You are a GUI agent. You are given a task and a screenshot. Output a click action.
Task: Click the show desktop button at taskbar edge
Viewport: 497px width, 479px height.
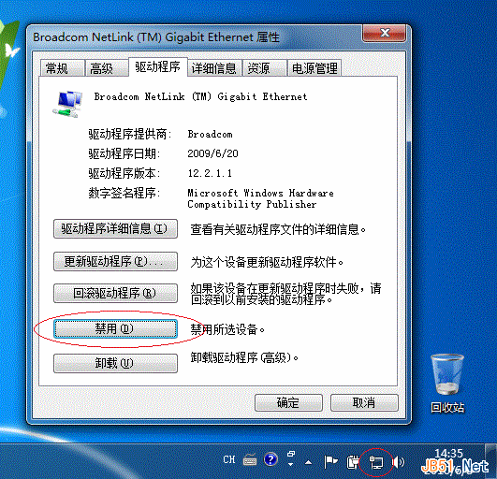[491, 461]
